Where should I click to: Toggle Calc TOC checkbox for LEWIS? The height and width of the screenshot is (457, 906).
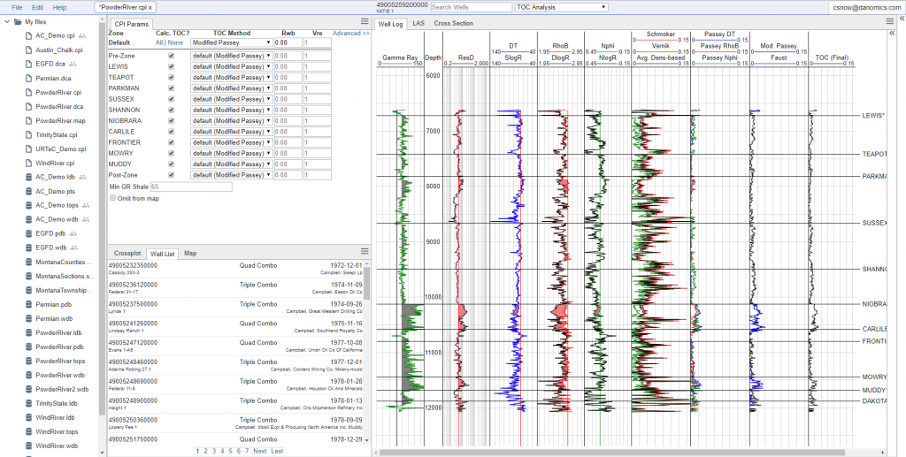click(171, 67)
